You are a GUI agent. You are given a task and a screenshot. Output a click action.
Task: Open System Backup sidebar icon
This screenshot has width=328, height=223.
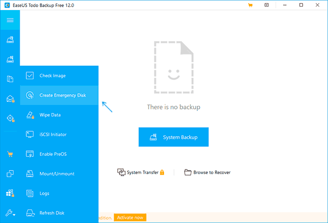click(x=10, y=60)
